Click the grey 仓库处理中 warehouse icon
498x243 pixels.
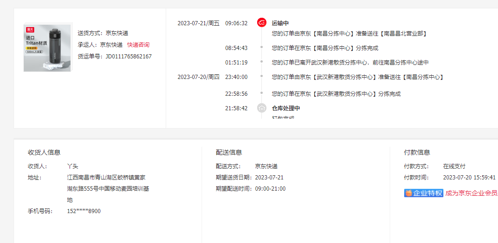tap(262, 108)
